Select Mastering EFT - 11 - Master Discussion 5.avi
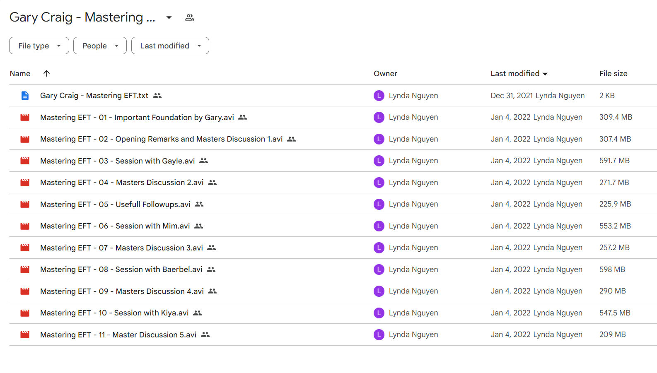 [118, 335]
